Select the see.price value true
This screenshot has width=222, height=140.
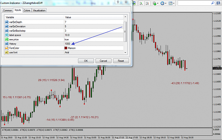tap(66, 39)
